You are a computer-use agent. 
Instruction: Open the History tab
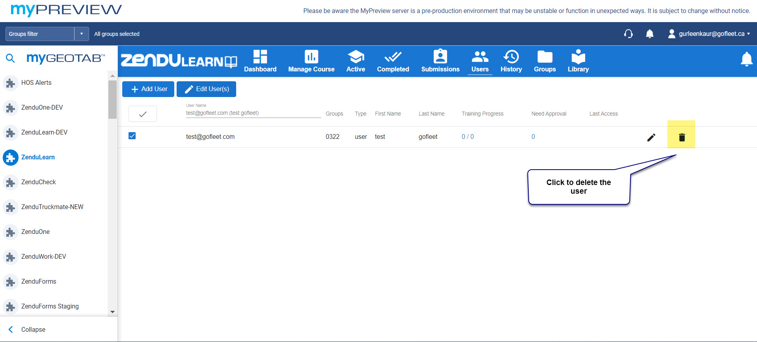511,61
